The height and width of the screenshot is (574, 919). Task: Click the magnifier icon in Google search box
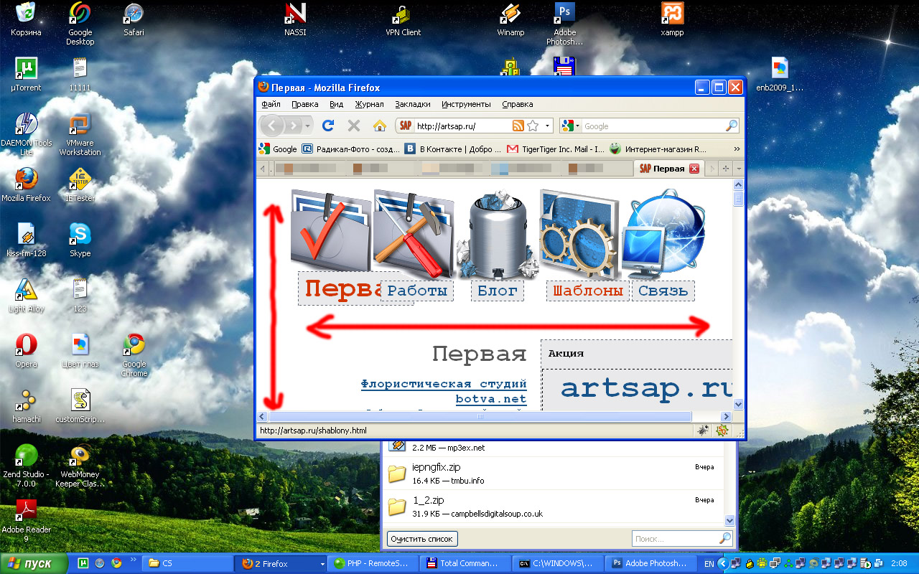click(731, 126)
